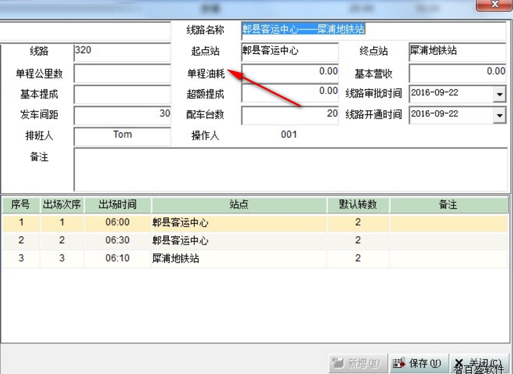Click the 配车台数 field showing 20

tap(290, 115)
